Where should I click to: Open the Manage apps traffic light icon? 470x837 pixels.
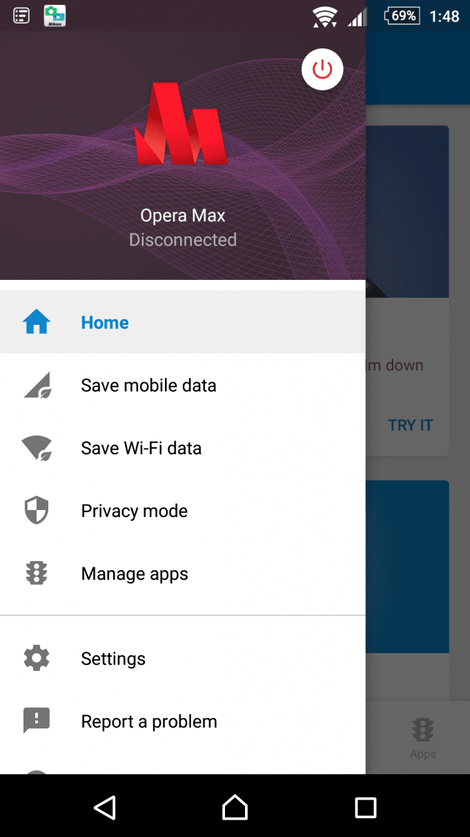pos(37,574)
